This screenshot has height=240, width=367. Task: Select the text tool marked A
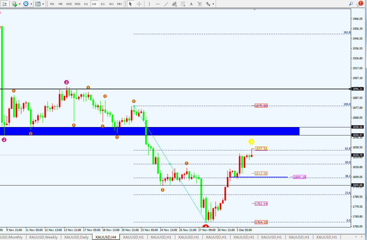[191, 4]
